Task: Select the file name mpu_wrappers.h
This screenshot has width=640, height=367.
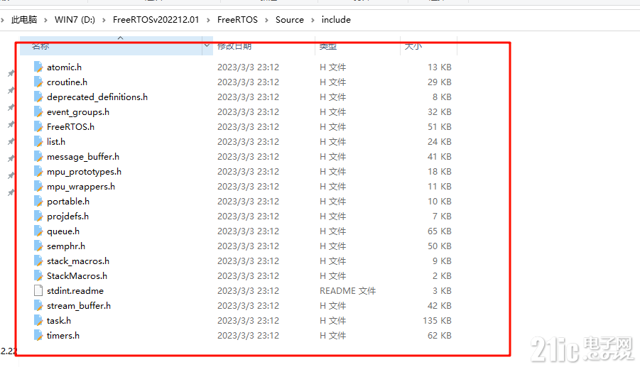Action: [81, 187]
